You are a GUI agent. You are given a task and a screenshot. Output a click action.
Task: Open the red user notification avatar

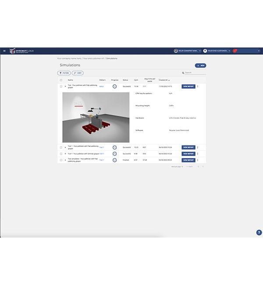click(235, 51)
